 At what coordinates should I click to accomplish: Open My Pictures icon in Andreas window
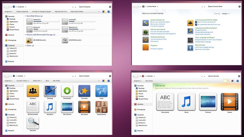point(67,107)
